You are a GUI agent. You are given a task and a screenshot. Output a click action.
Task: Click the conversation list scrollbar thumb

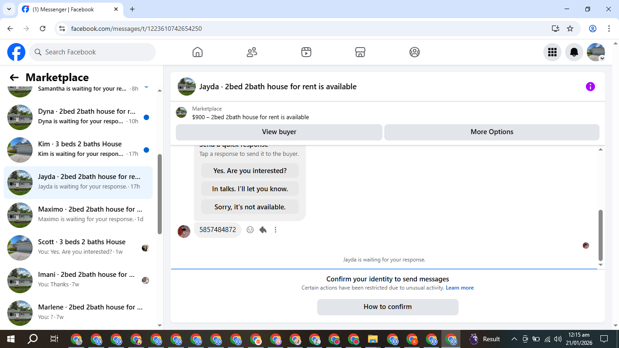coord(160,194)
